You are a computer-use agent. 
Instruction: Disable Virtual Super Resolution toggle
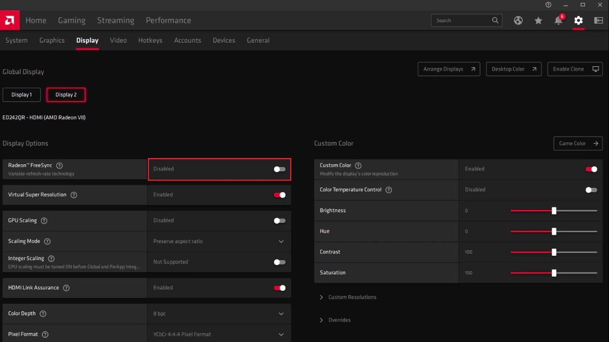[x=280, y=195]
